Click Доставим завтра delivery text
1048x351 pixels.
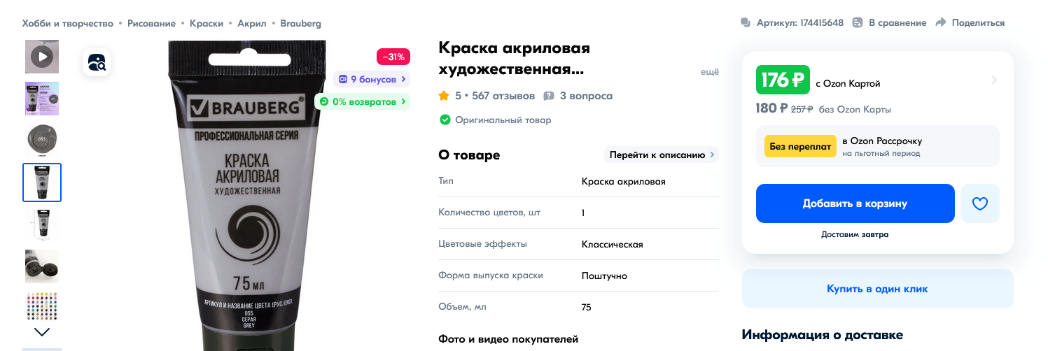click(855, 234)
